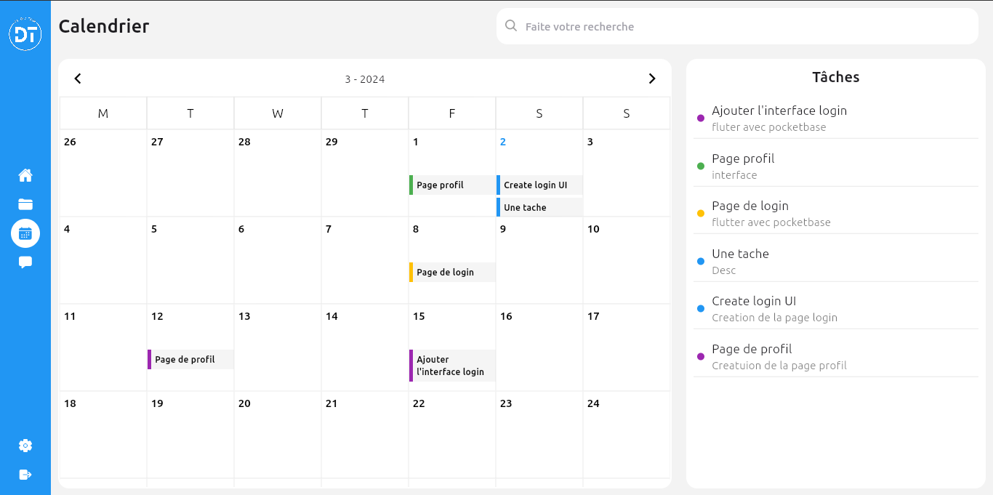
Task: Go to previous month with the left chevron
Action: pos(78,79)
